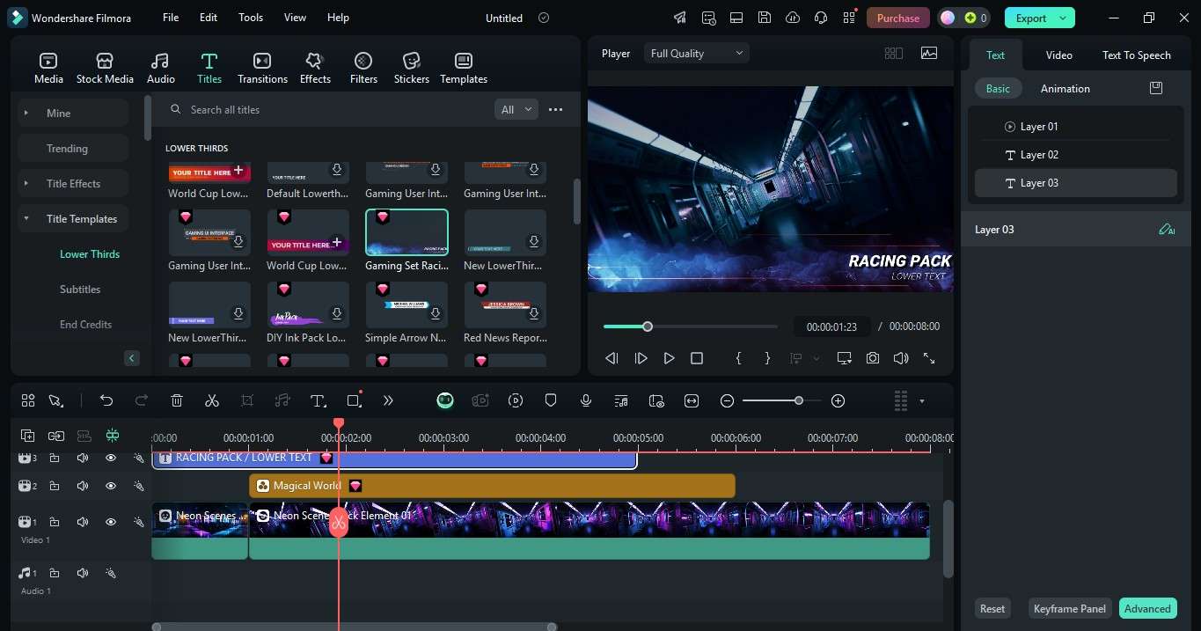Save the text settings as a preset

click(1156, 88)
